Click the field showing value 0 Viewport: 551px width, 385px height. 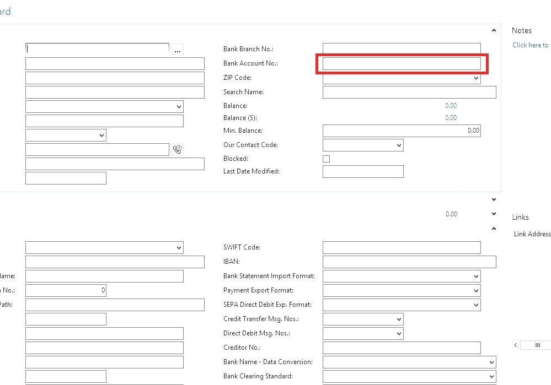pos(66,291)
